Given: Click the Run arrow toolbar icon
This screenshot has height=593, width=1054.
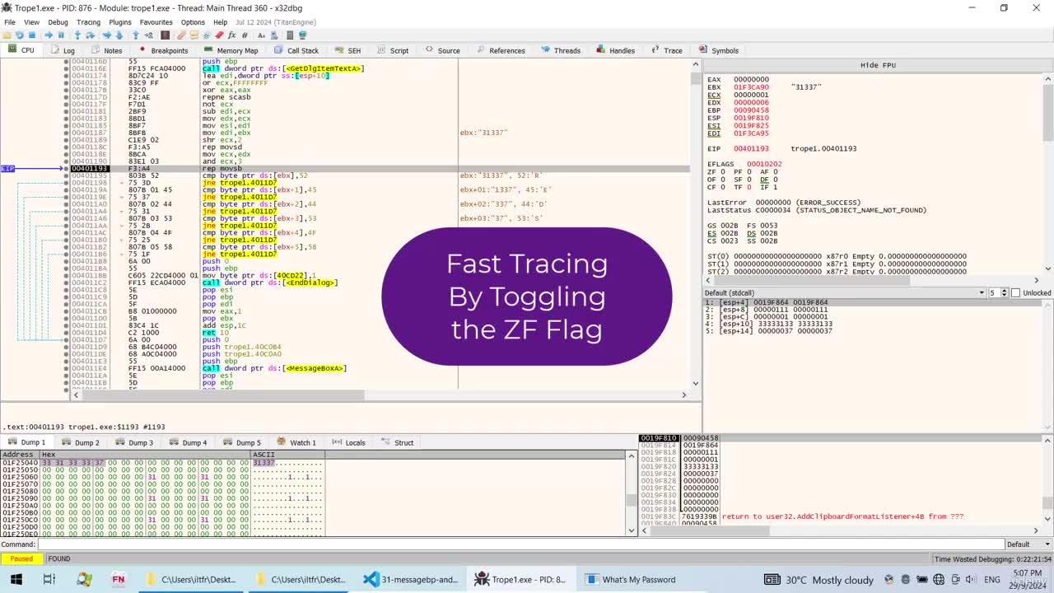Looking at the screenshot, I should pos(49,35).
